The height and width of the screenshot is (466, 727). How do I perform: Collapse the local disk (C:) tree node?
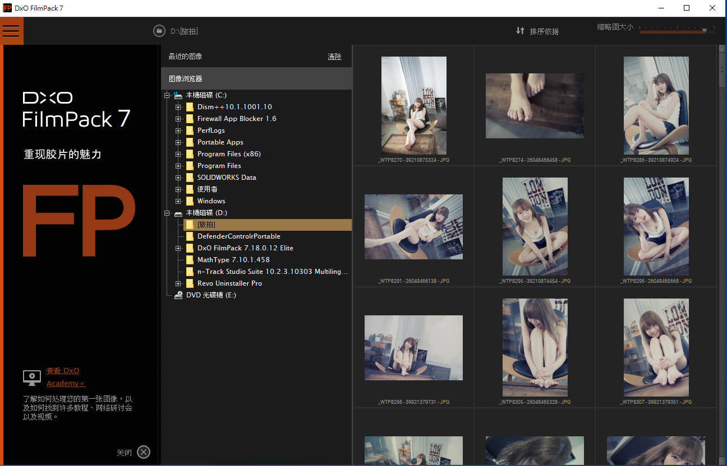tap(167, 95)
